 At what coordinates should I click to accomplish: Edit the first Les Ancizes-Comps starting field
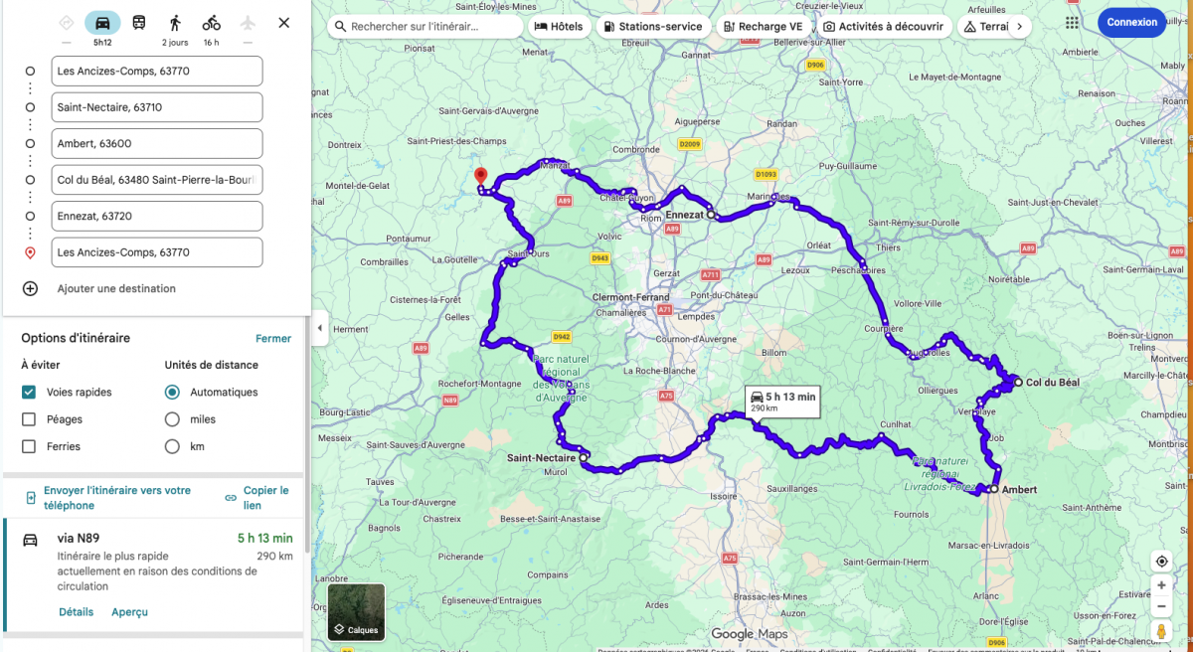click(157, 71)
